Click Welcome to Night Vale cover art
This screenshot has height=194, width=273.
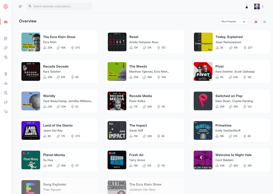click(203, 160)
